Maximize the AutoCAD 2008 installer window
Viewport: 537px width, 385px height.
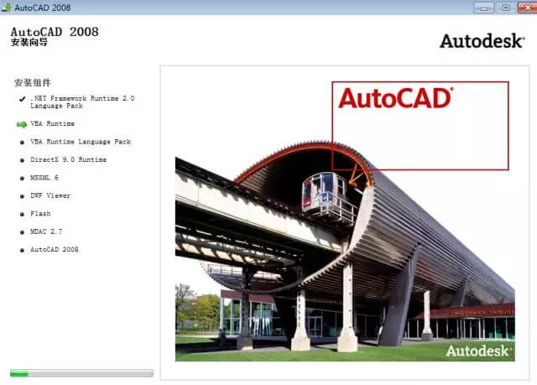[x=505, y=8]
